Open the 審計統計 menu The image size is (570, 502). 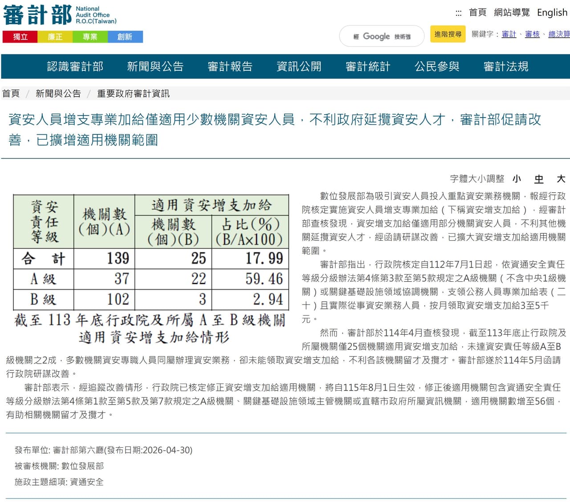368,67
